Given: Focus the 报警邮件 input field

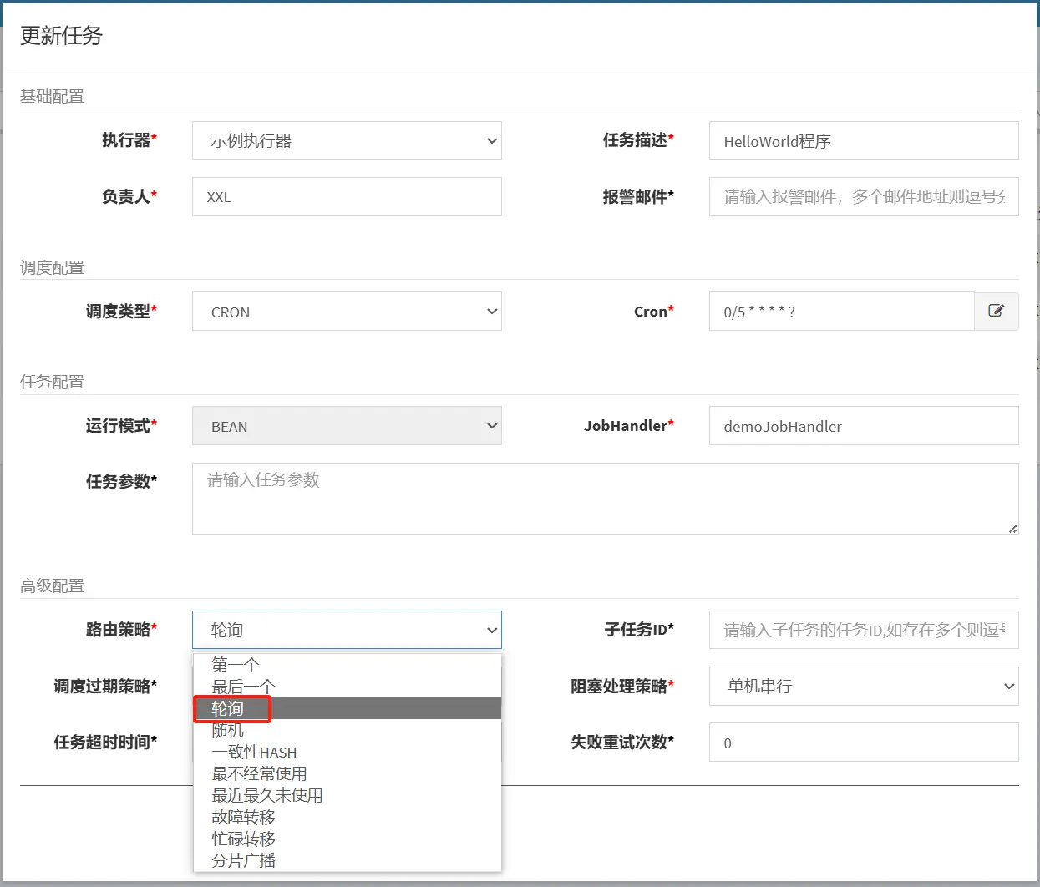Looking at the screenshot, I should (863, 196).
